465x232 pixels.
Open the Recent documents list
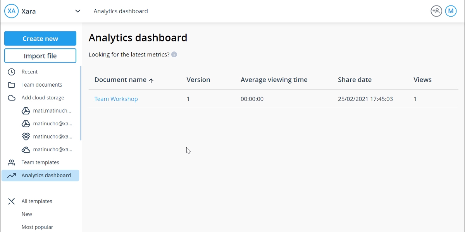click(x=29, y=72)
